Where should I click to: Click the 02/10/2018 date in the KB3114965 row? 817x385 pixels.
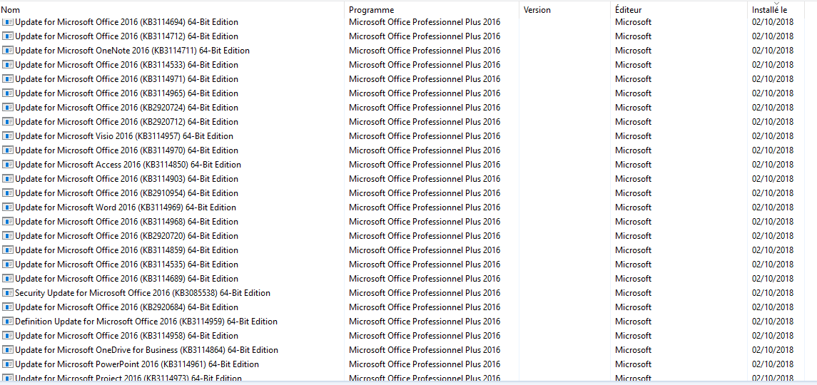[x=773, y=93]
